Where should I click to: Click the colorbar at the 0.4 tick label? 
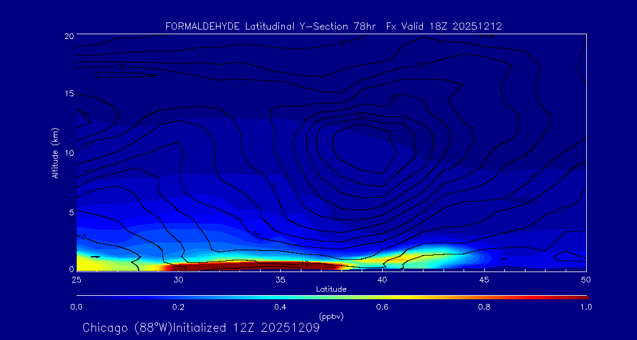(280, 307)
